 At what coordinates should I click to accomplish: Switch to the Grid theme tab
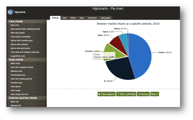(65, 18)
